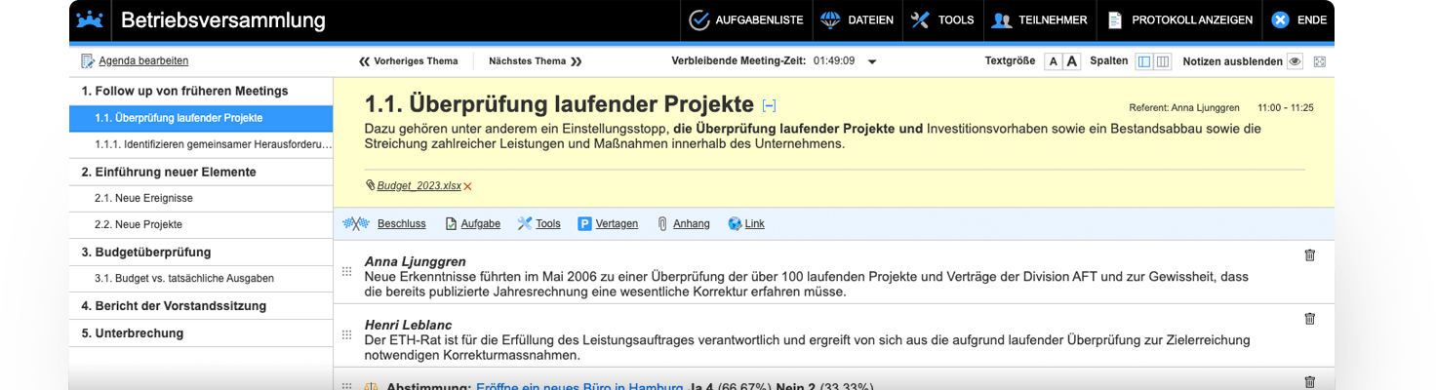Image resolution: width=1436 pixels, height=390 pixels.
Task: Go to Vorheriges Thema
Action: tap(409, 61)
